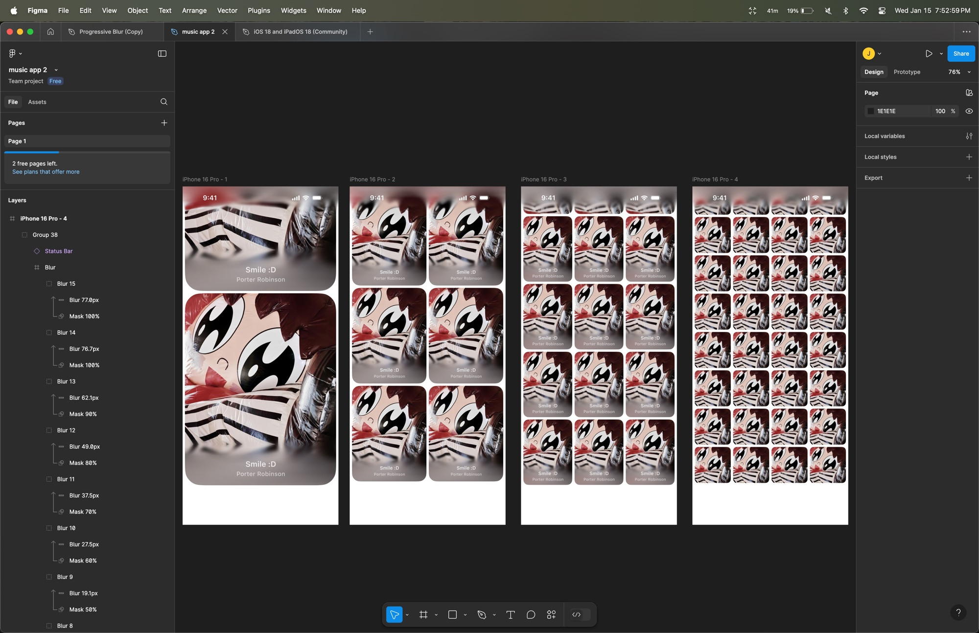Open the present options chevron
This screenshot has width=979, height=633.
point(941,54)
